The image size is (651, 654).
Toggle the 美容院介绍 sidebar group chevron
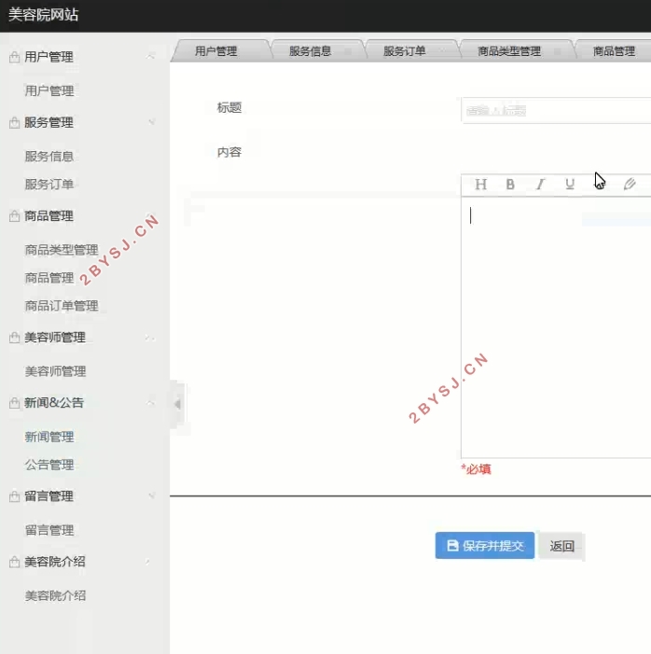click(x=148, y=562)
